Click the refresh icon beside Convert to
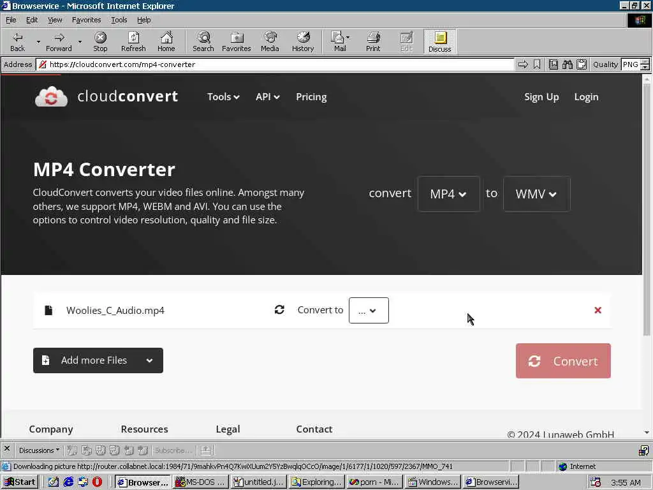Image resolution: width=653 pixels, height=490 pixels. point(279,309)
